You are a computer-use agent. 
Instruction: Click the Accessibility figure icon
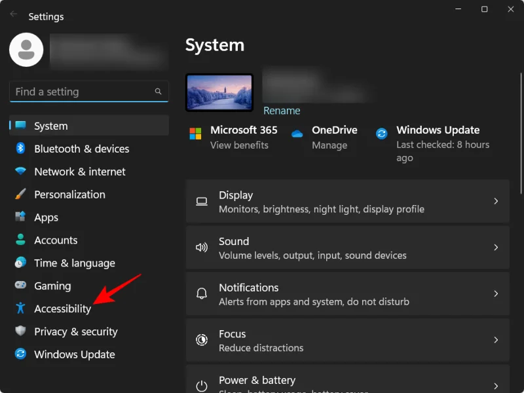pyautogui.click(x=20, y=308)
